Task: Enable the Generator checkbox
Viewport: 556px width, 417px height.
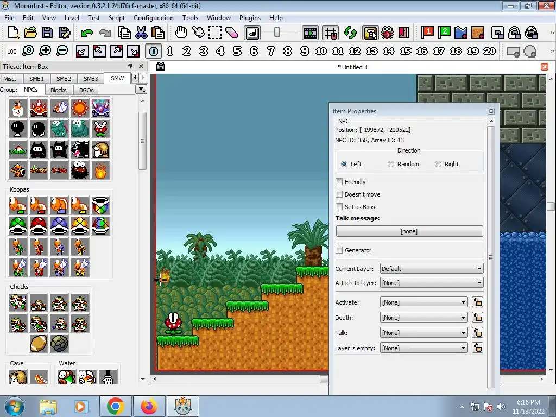Action: coord(339,250)
